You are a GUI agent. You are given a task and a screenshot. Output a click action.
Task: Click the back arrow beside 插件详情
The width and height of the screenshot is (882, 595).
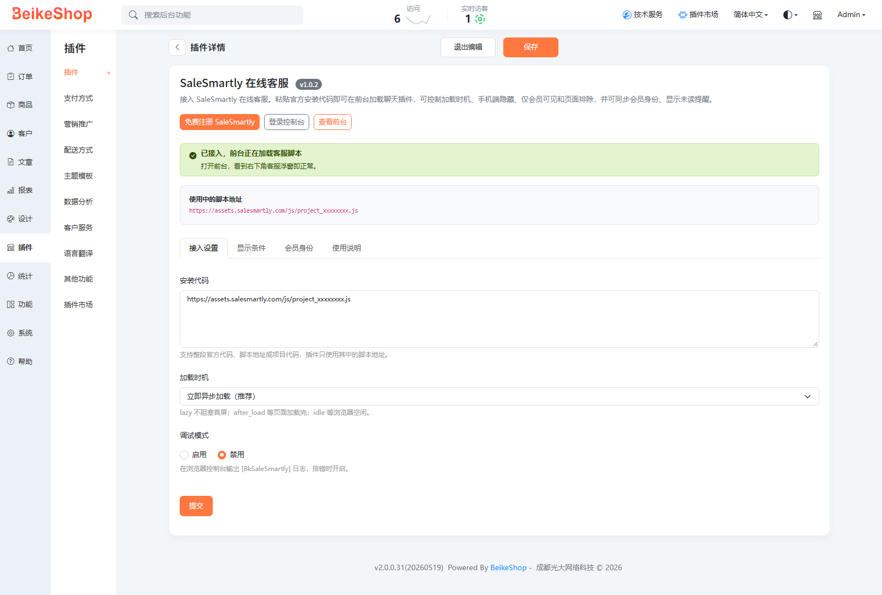(177, 47)
